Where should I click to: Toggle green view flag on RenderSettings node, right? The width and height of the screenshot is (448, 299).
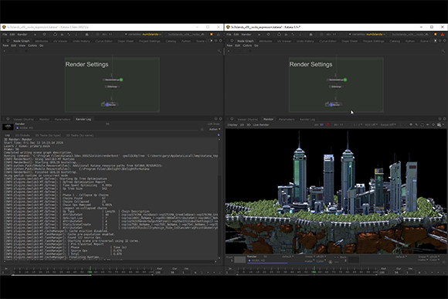pyautogui.click(x=345, y=80)
